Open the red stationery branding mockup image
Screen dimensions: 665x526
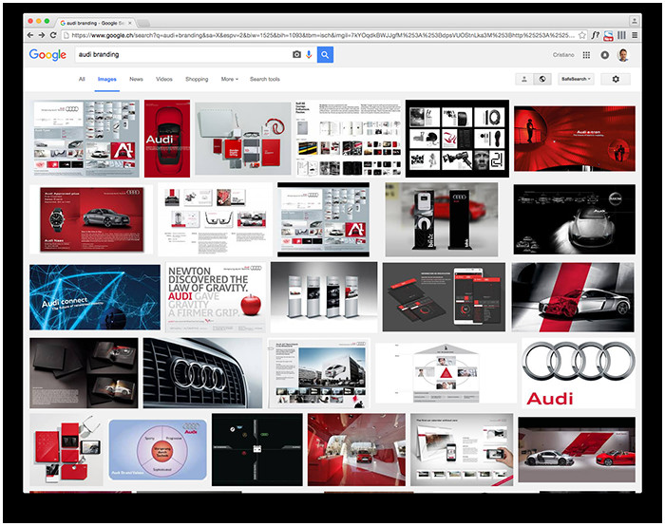pos(243,139)
